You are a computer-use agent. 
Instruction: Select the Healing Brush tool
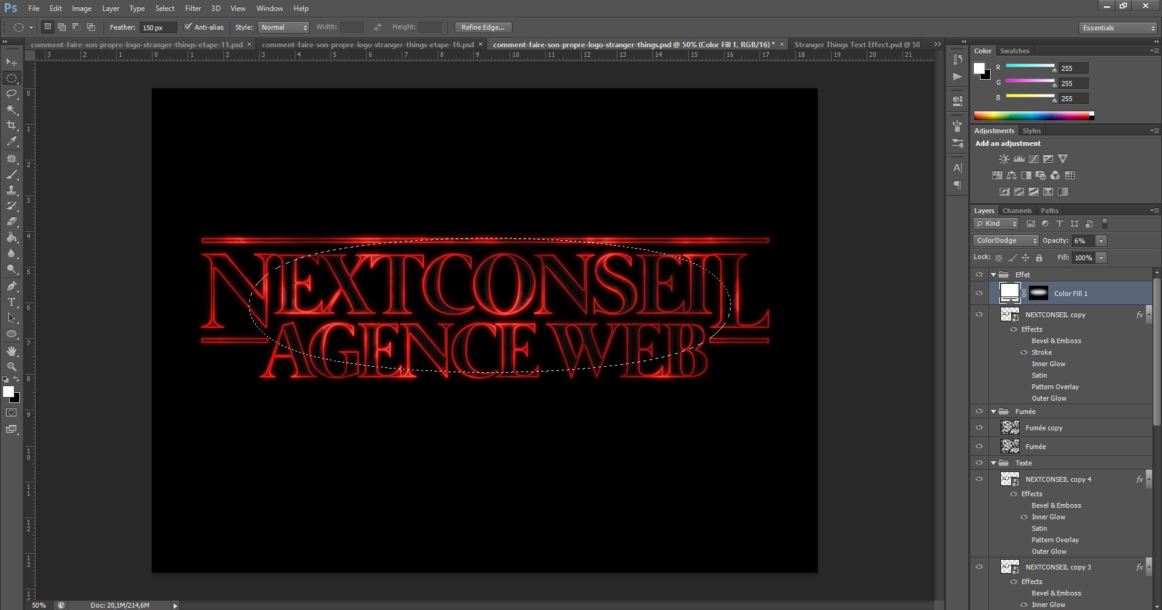click(x=11, y=159)
